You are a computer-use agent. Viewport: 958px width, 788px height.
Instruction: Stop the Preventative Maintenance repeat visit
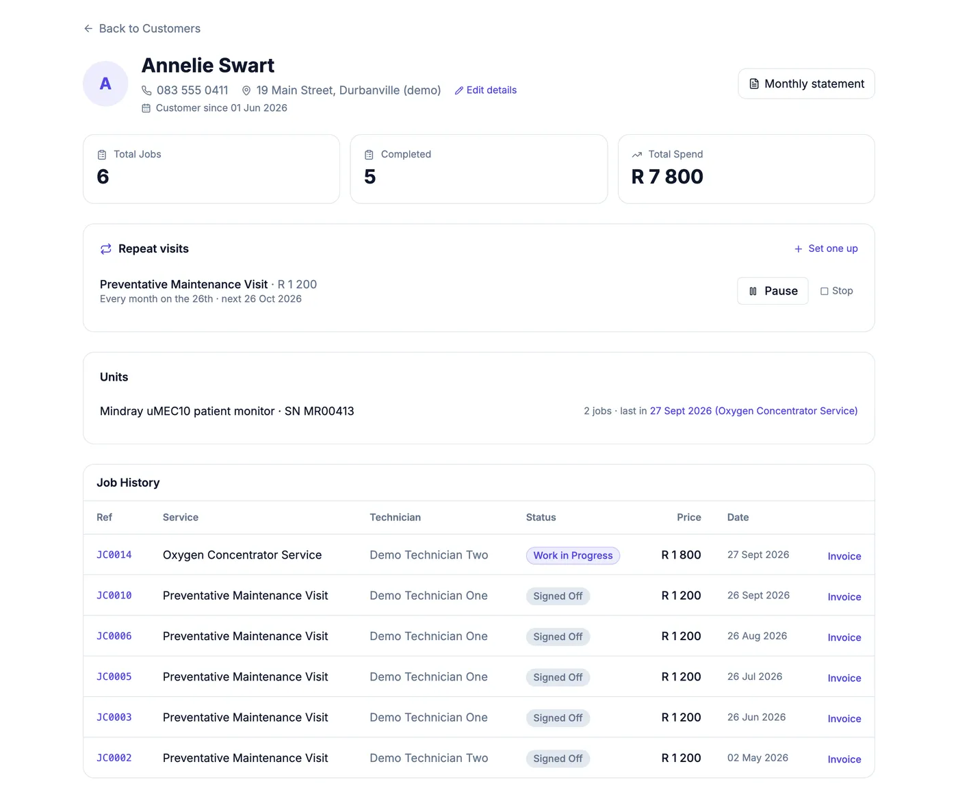836,291
